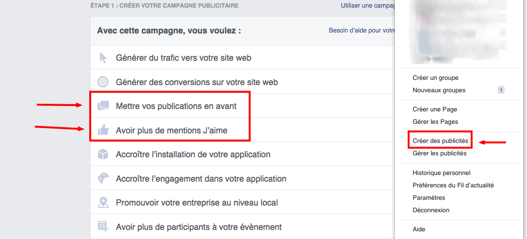Click the 'Besoin d'aide pour' help link

click(361, 31)
